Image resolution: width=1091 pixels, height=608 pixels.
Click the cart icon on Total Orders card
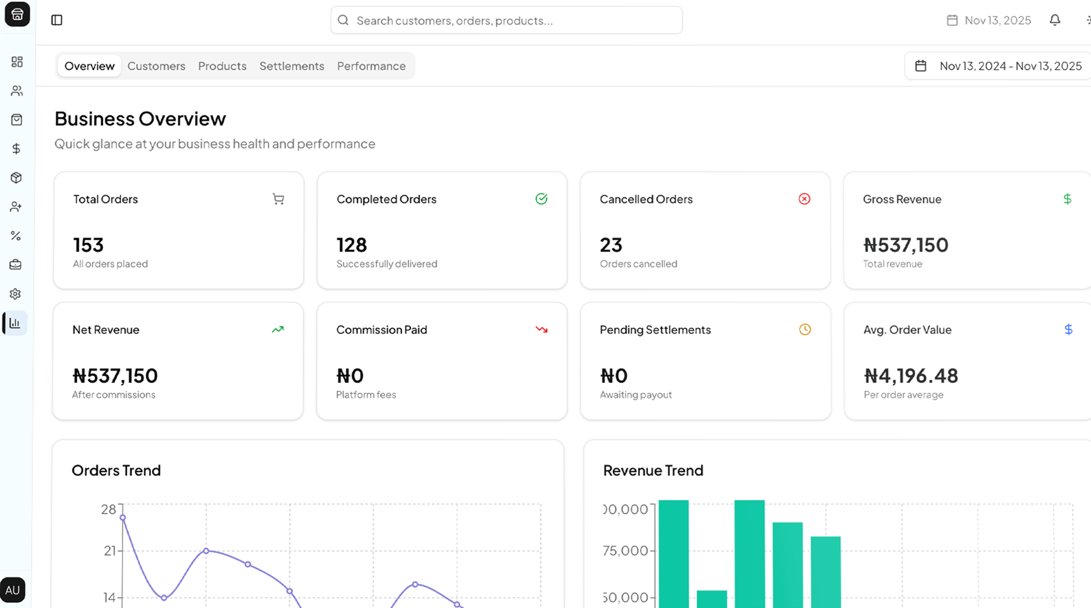click(x=278, y=199)
